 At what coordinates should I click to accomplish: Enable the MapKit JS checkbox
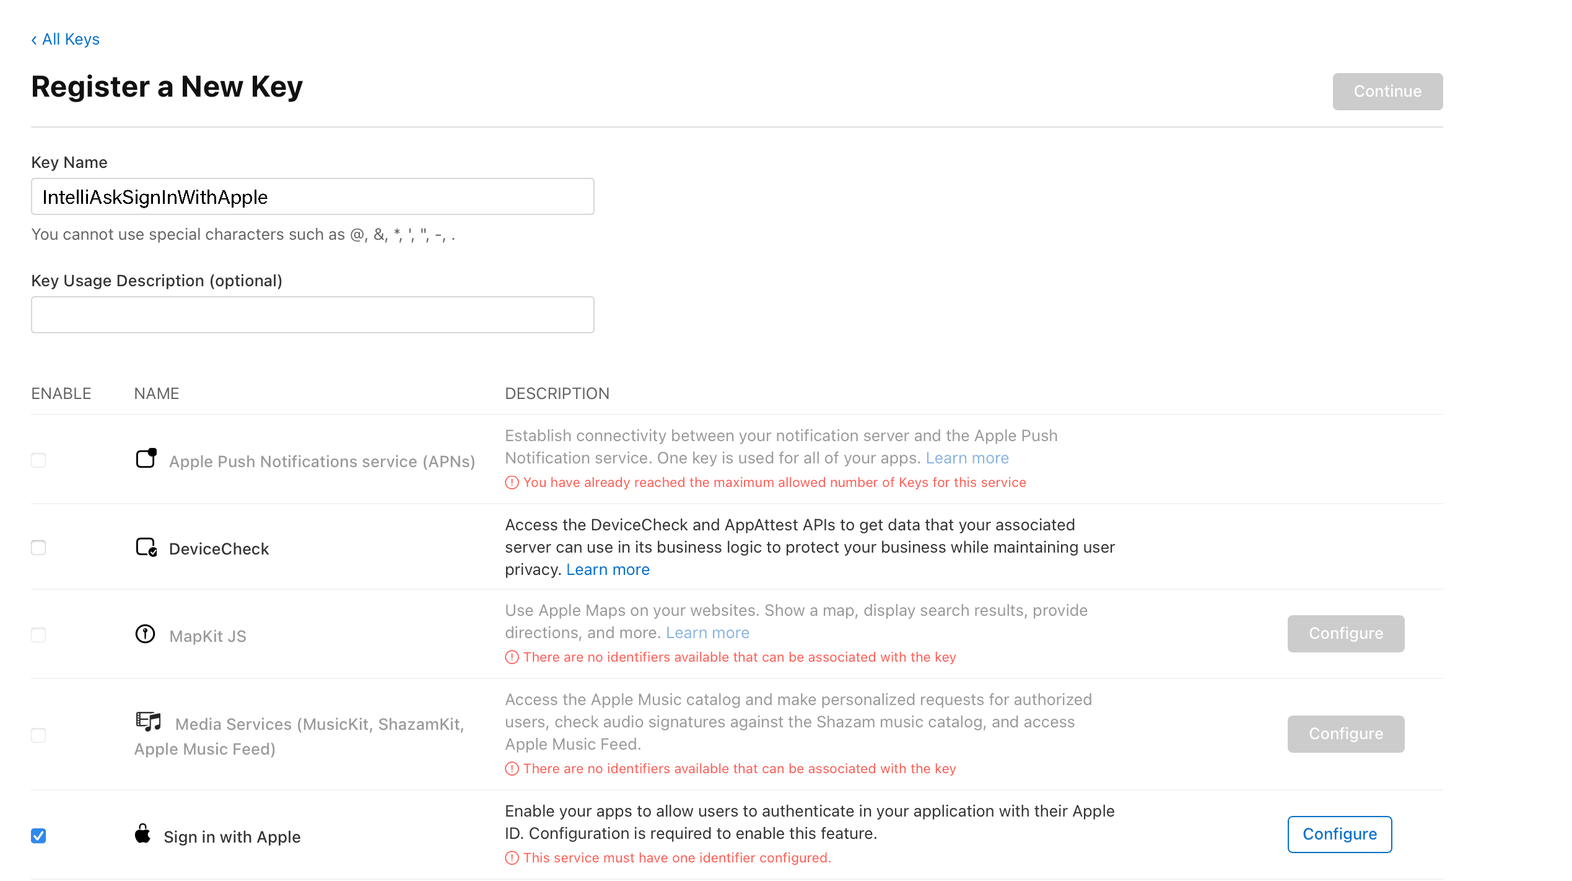coord(38,635)
